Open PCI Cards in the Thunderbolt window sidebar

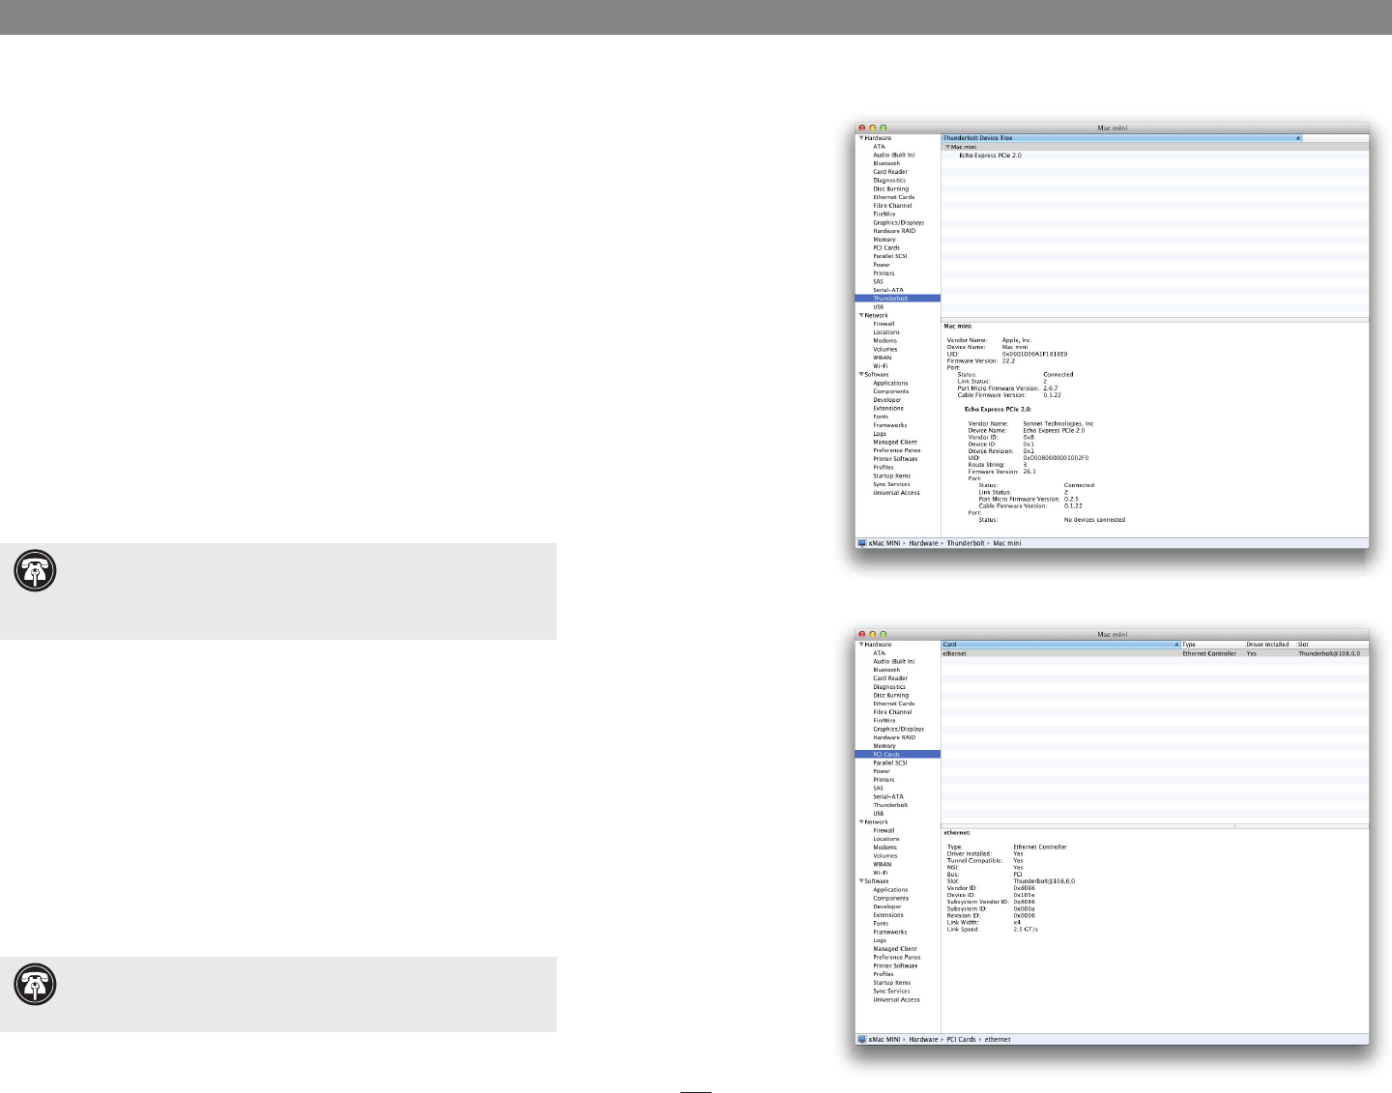point(886,248)
